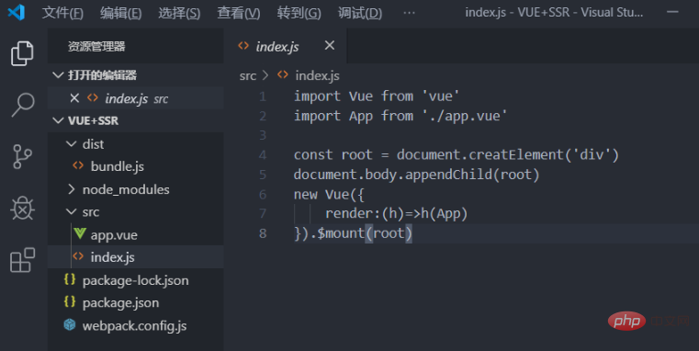699x351 pixels.
Task: Click the VS Code logo icon
Action: 17,12
